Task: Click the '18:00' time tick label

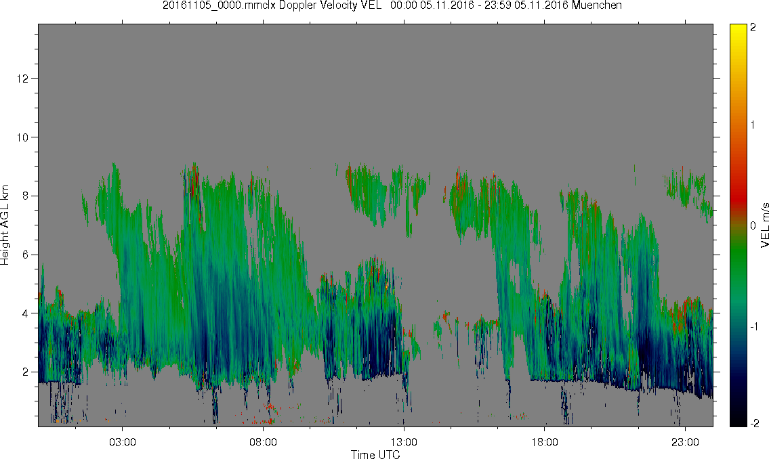Action: point(544,442)
